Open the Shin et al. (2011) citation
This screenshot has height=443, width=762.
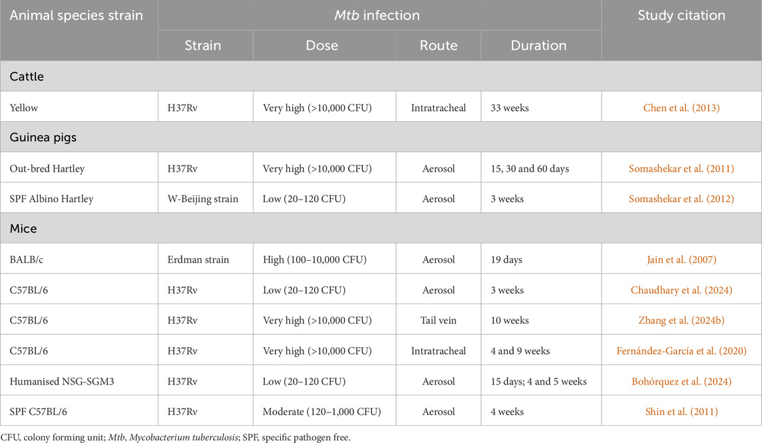[681, 411]
